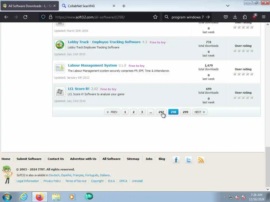270x202 pixels.
Task: Open Advertise with Us footer link
Action: pos(83,159)
